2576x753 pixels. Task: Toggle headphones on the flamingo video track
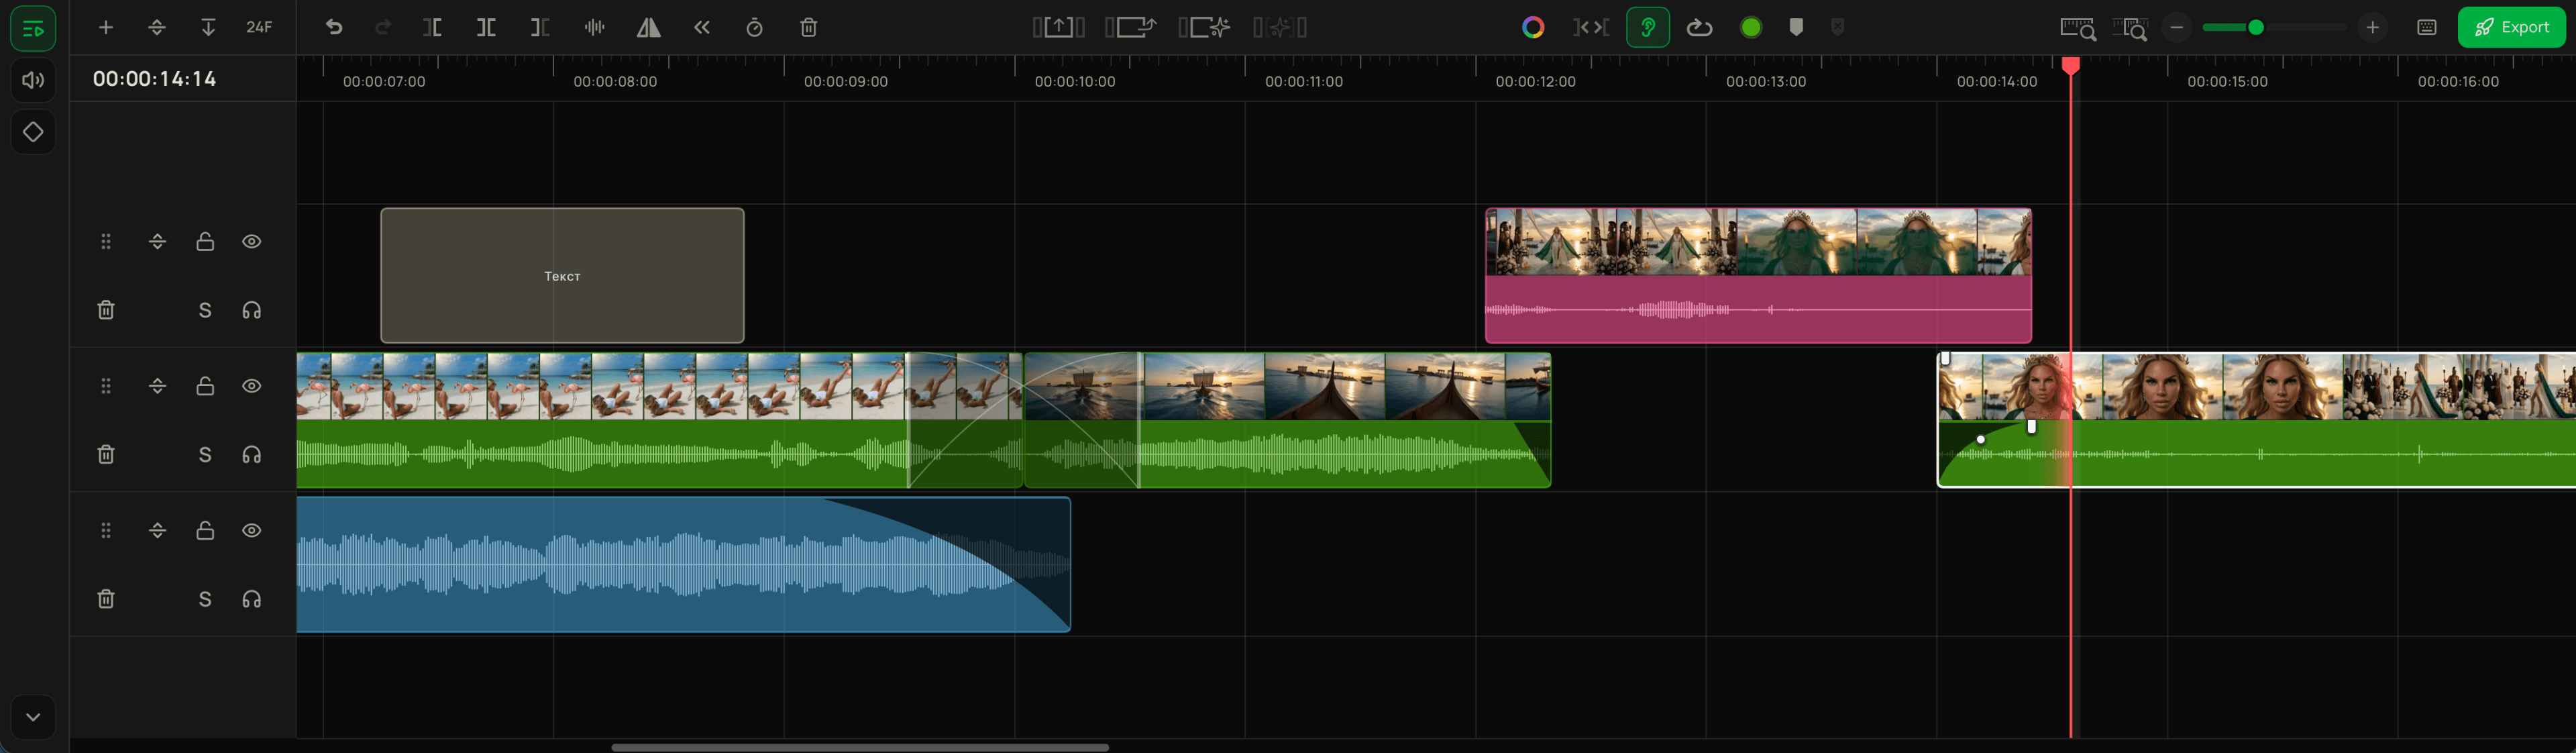tap(252, 455)
